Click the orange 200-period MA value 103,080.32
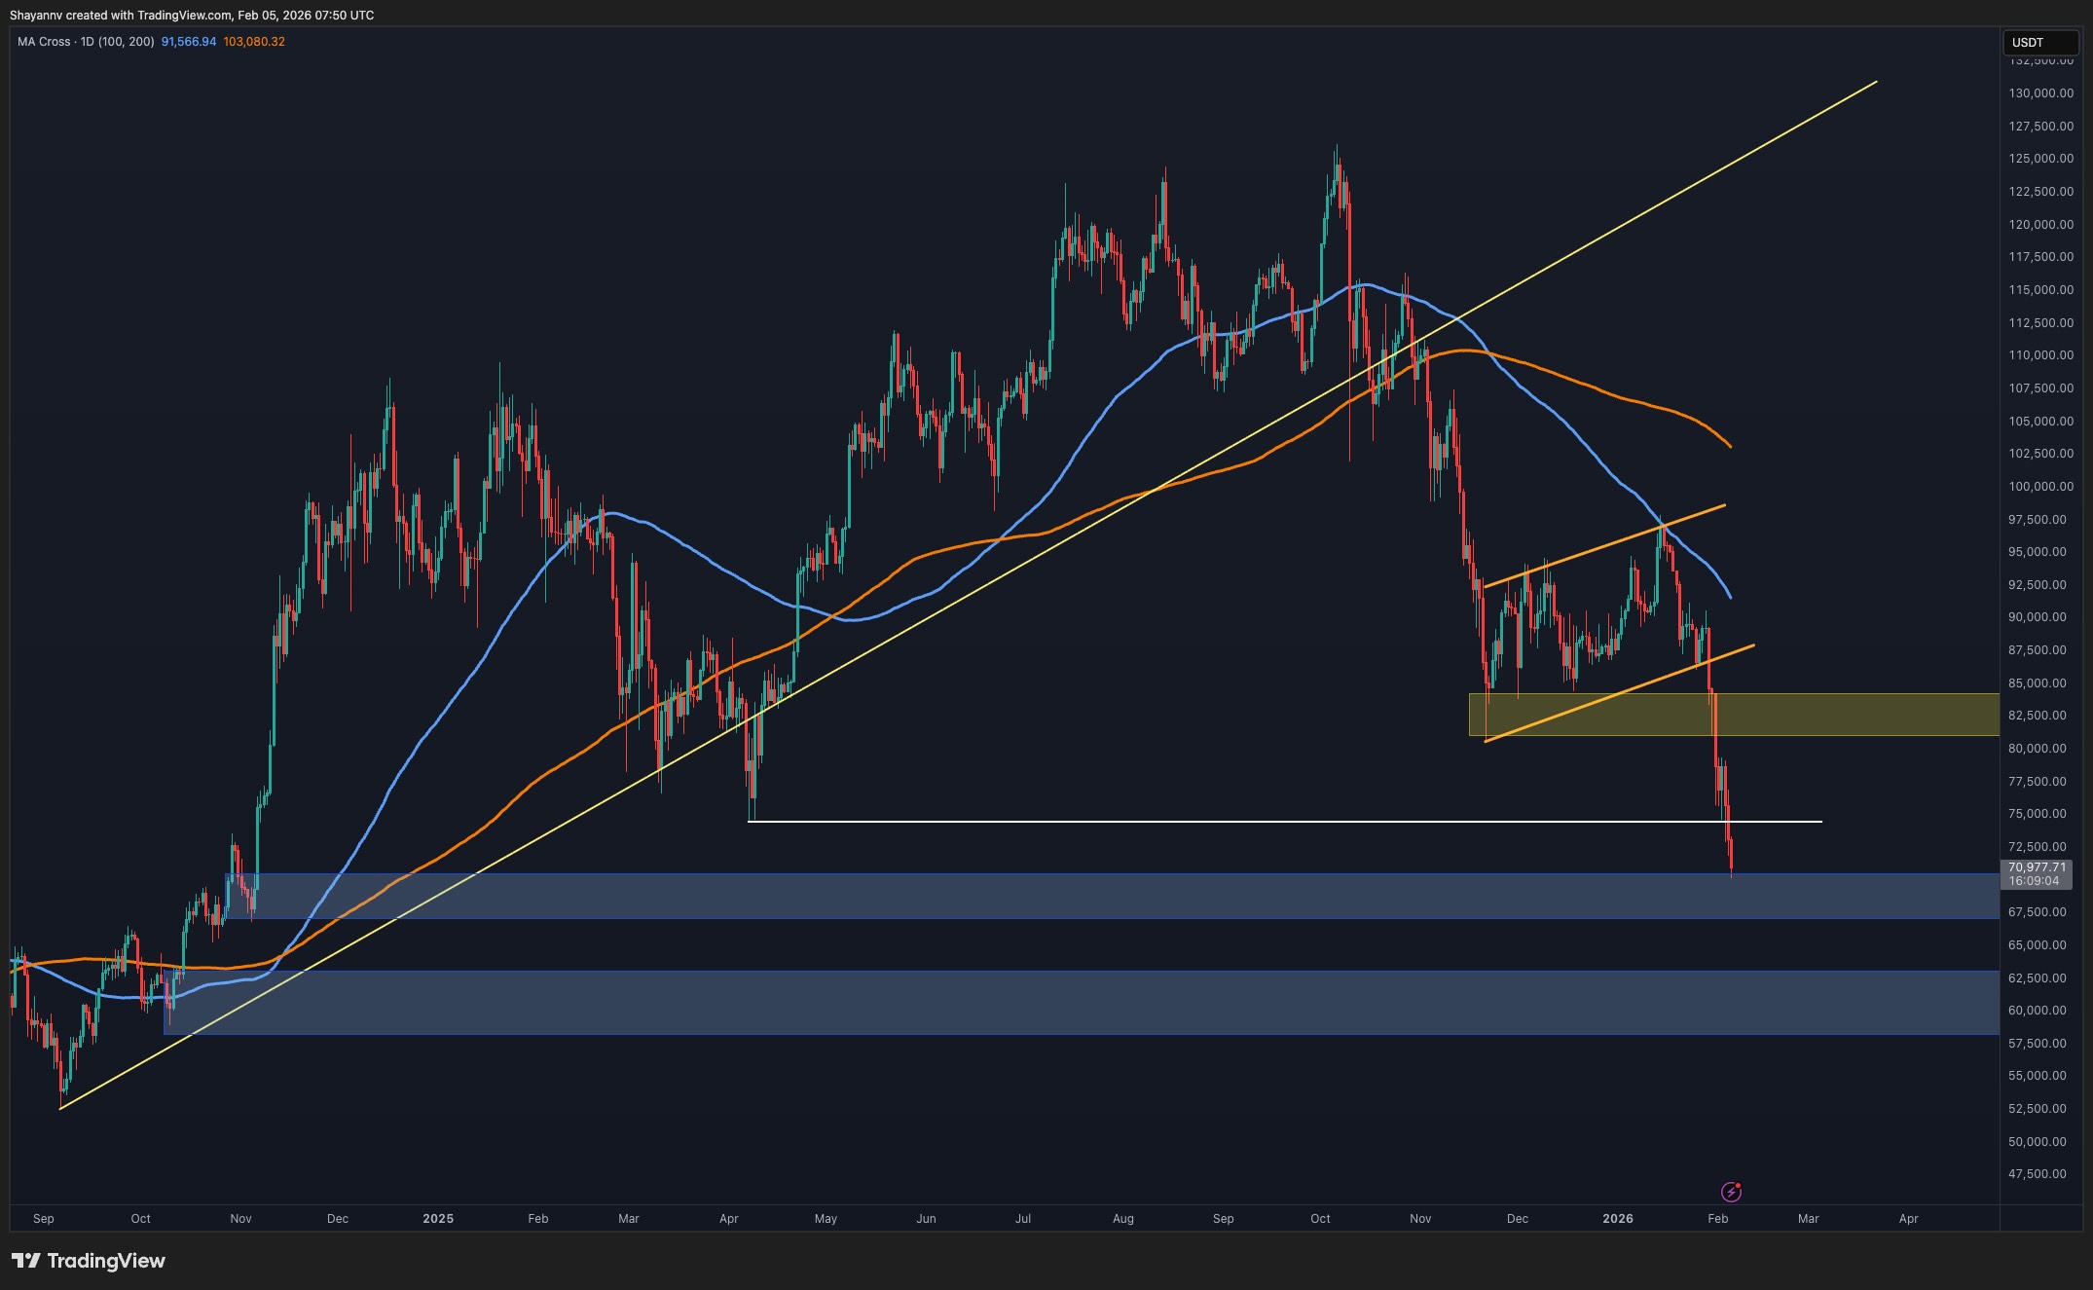The width and height of the screenshot is (2093, 1290). point(253,42)
